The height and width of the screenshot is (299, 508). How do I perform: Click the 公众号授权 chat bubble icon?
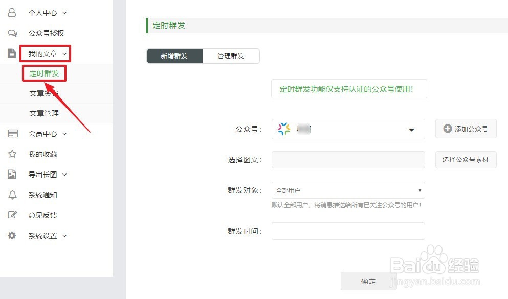[x=12, y=33]
